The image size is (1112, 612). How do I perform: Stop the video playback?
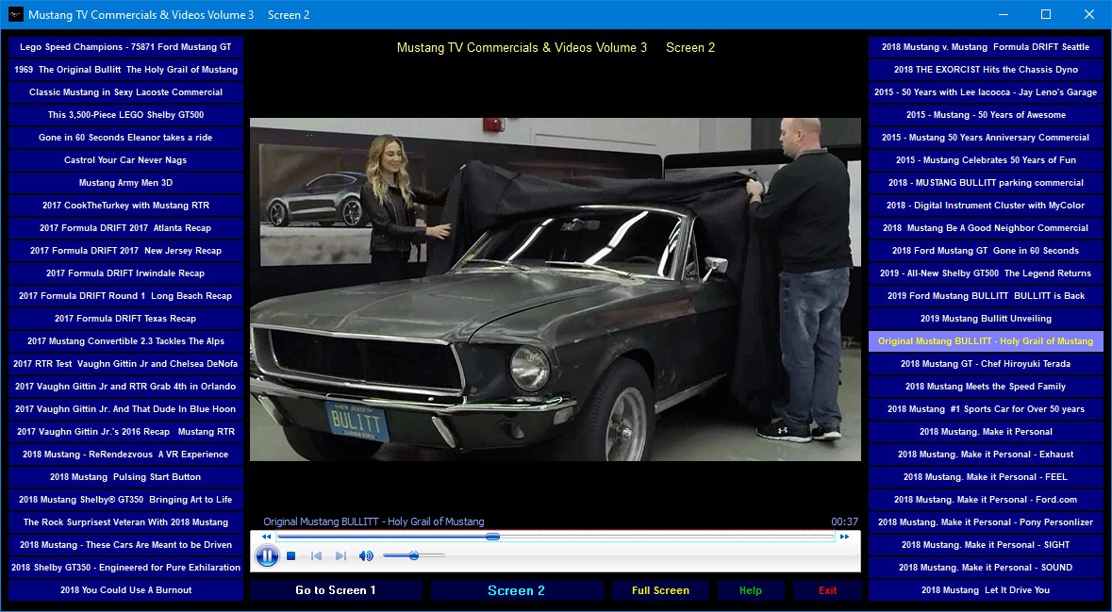tap(290, 556)
